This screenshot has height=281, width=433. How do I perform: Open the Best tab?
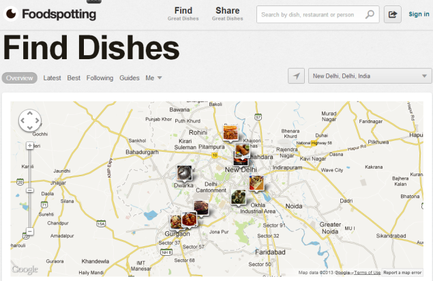[74, 78]
